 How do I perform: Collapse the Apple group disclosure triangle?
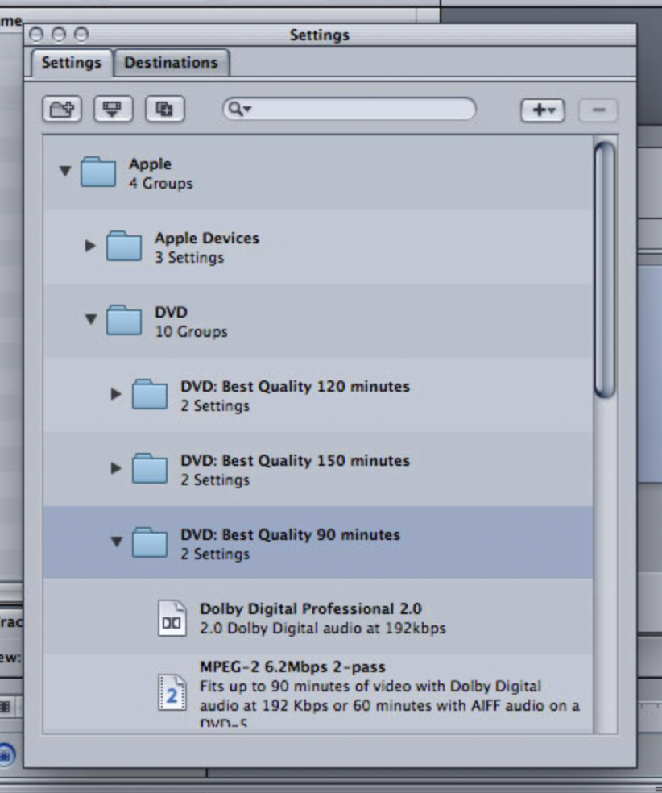[65, 171]
